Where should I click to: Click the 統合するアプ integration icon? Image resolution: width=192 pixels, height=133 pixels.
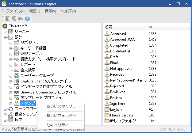coord(11,114)
